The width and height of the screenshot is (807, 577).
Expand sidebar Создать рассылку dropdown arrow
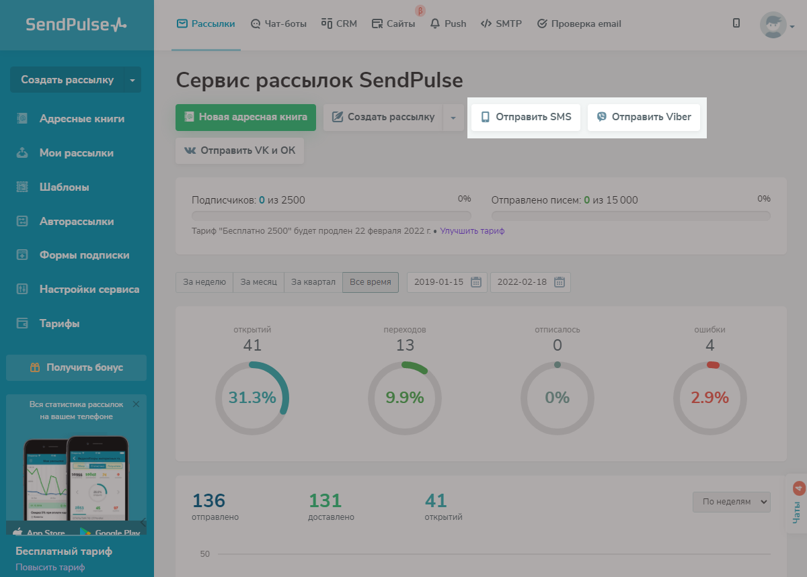click(x=132, y=80)
